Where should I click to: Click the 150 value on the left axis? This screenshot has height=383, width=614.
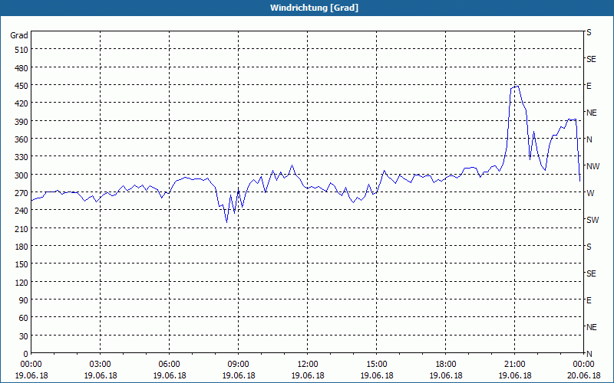[x=22, y=264]
